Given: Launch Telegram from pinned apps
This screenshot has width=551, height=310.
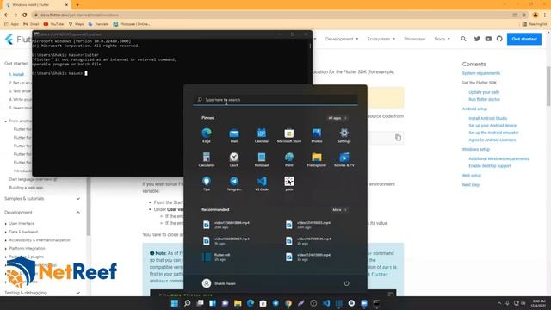Looking at the screenshot, I should 234,183.
